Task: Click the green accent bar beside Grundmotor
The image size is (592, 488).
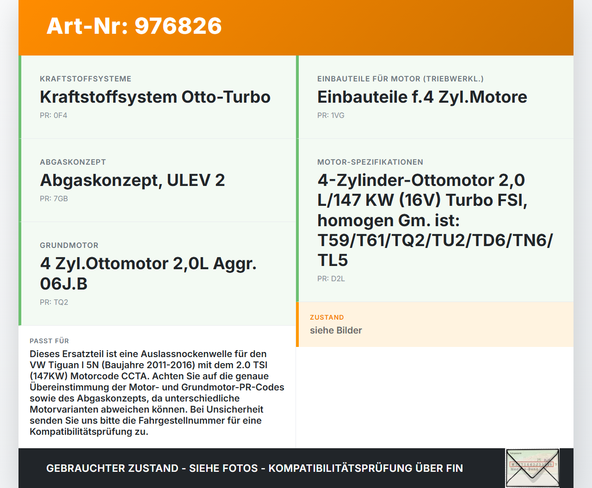Action: point(19,273)
